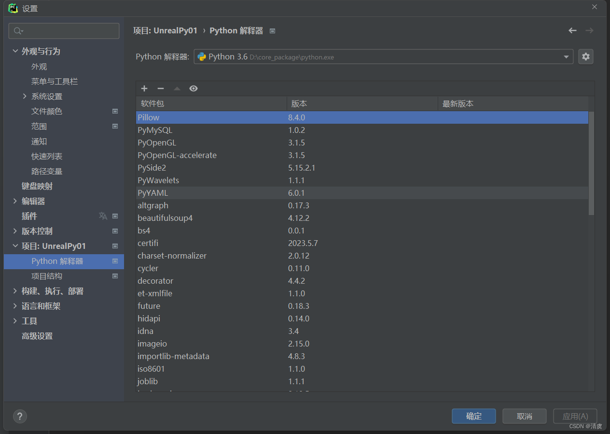
Task: Collapse the 外观与行为 section
Action: tap(15, 51)
